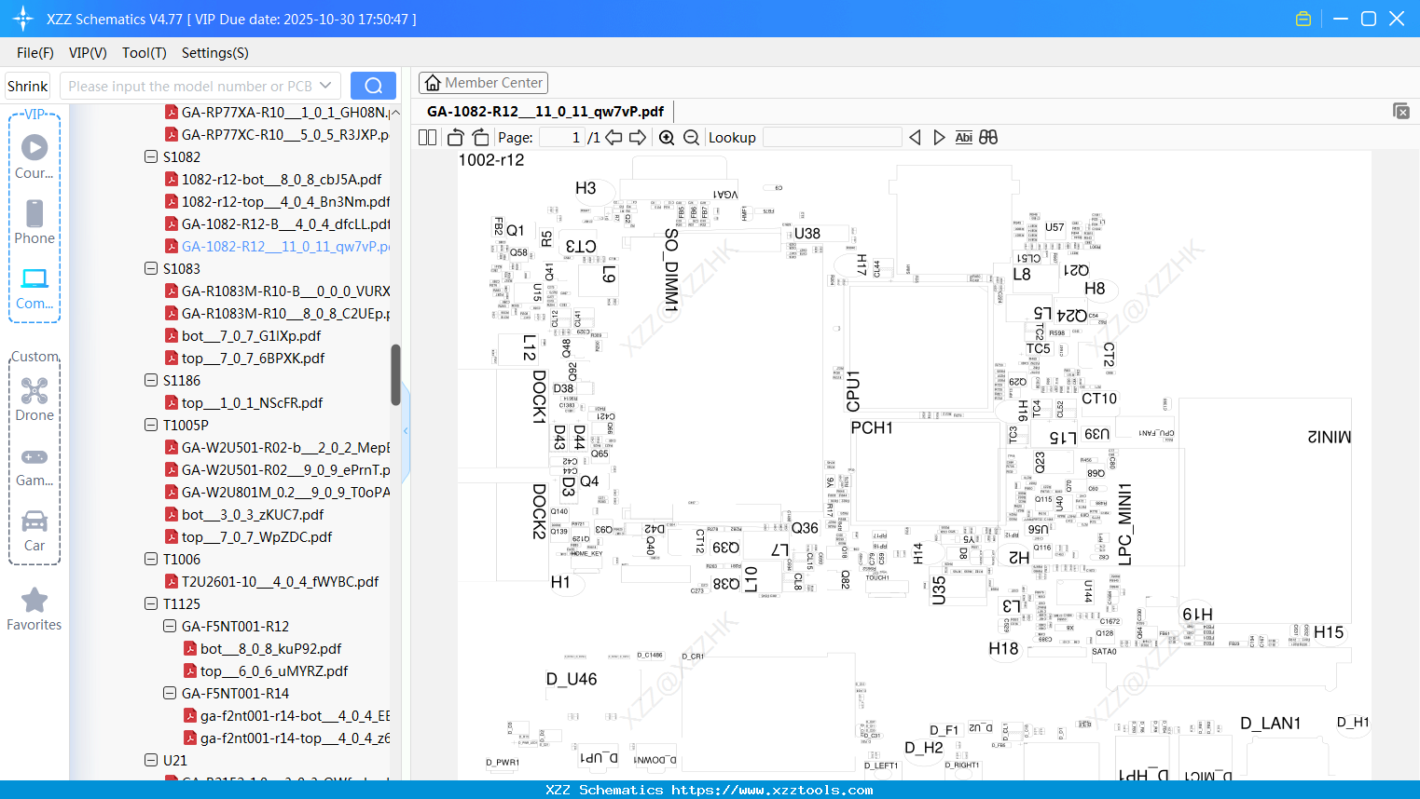Open bot__3_0_3_zKUC7.pdf
Viewport: 1420px width, 799px height.
(253, 514)
